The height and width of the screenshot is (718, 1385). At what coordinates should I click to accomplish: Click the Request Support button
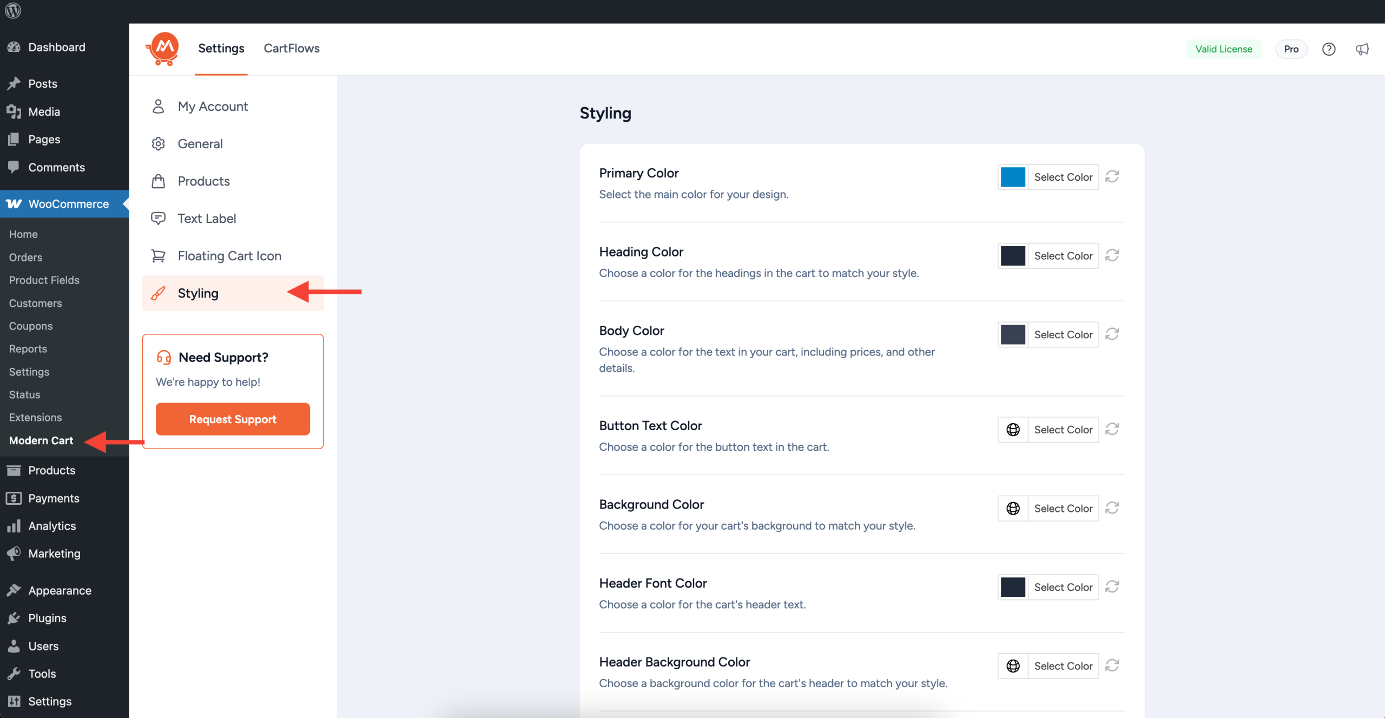tap(233, 419)
